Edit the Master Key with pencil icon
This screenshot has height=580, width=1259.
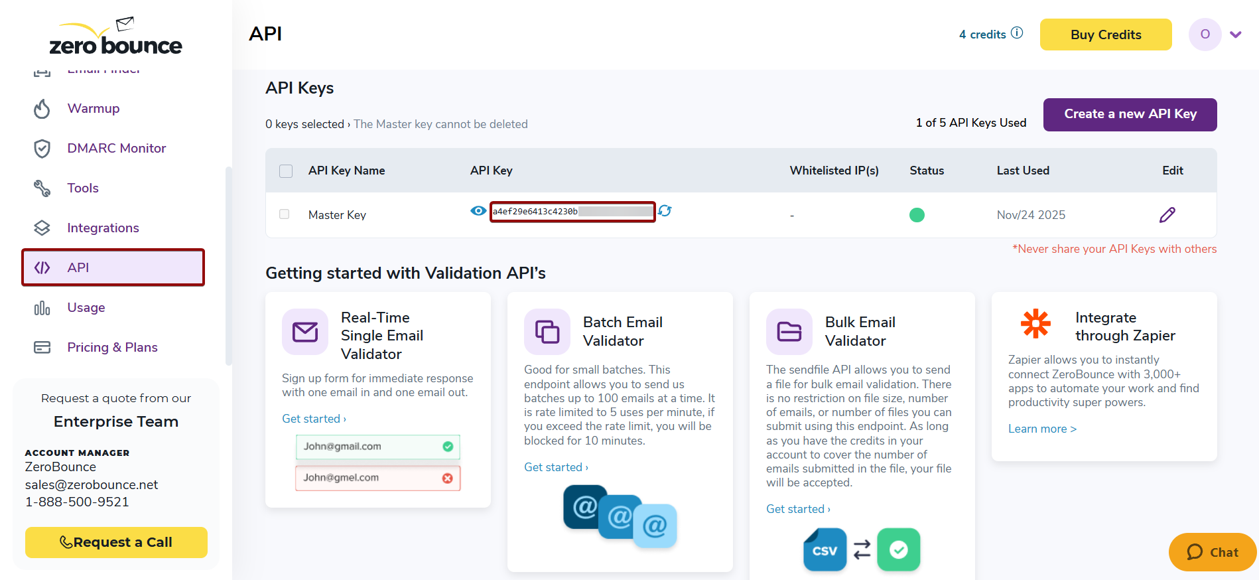coord(1167,215)
